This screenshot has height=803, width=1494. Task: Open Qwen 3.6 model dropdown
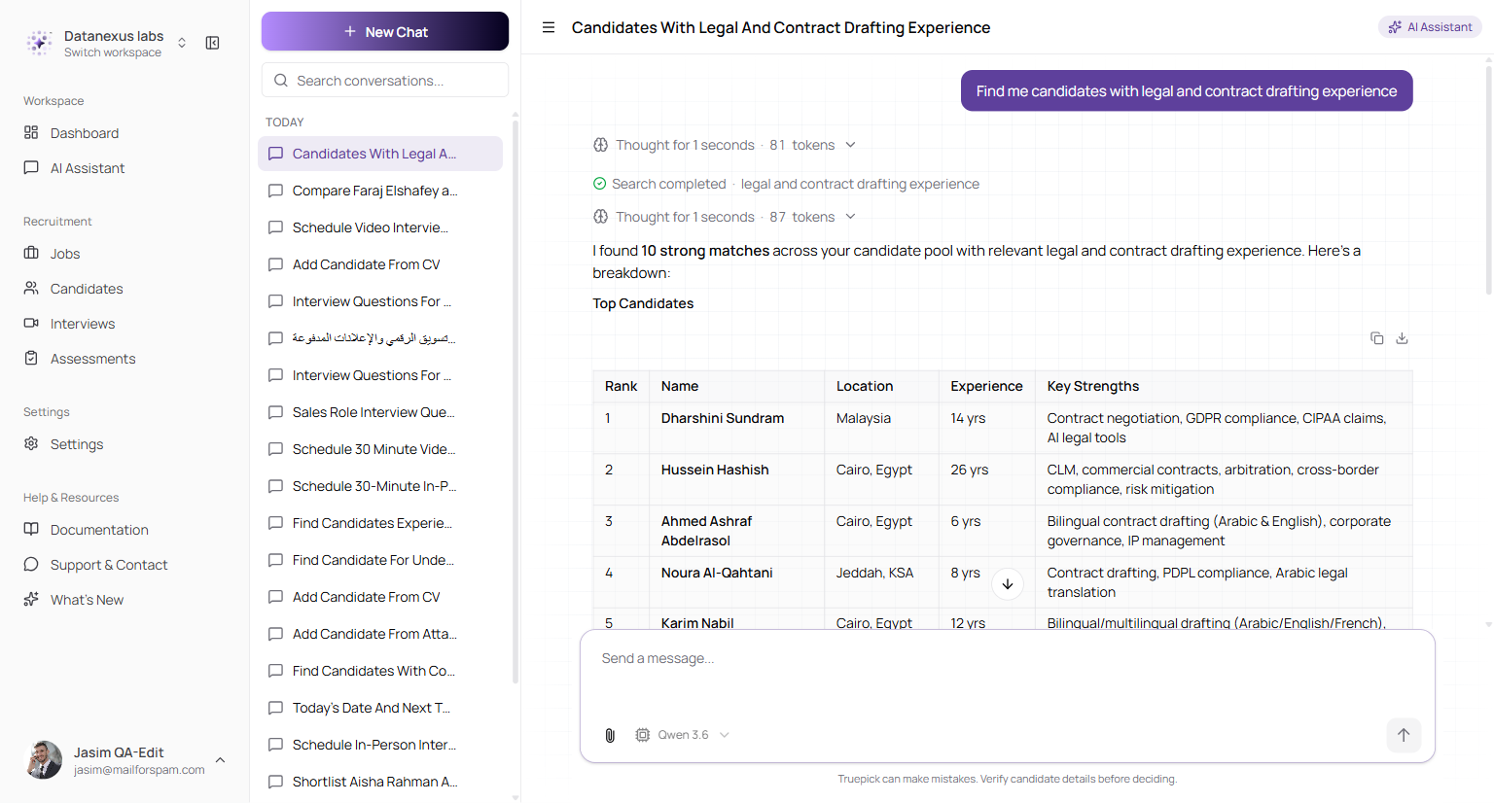682,735
